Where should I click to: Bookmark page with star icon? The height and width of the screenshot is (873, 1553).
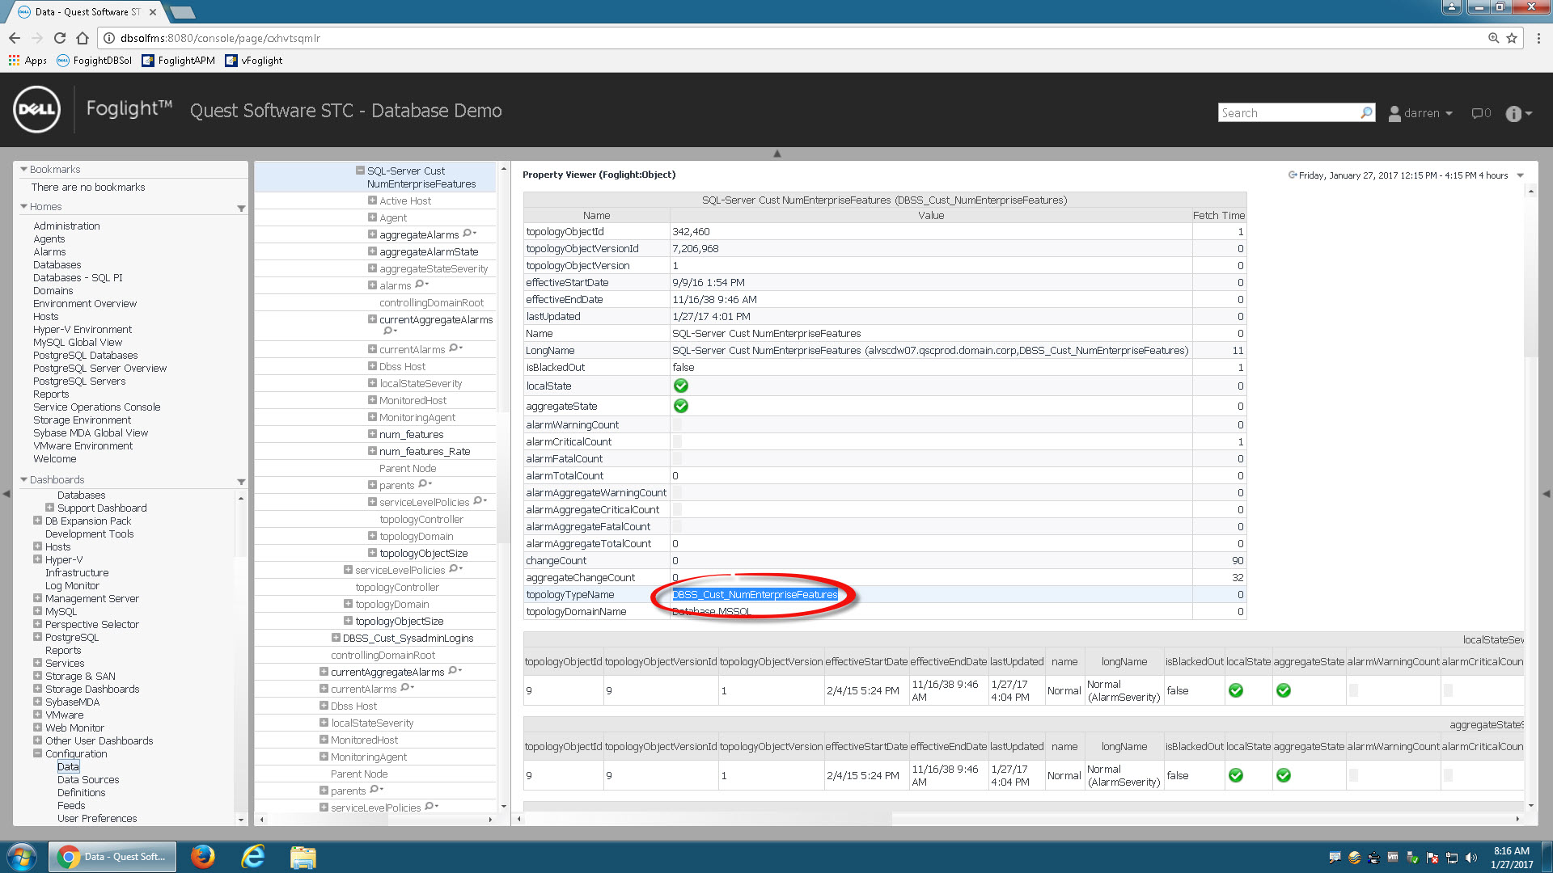tap(1512, 38)
